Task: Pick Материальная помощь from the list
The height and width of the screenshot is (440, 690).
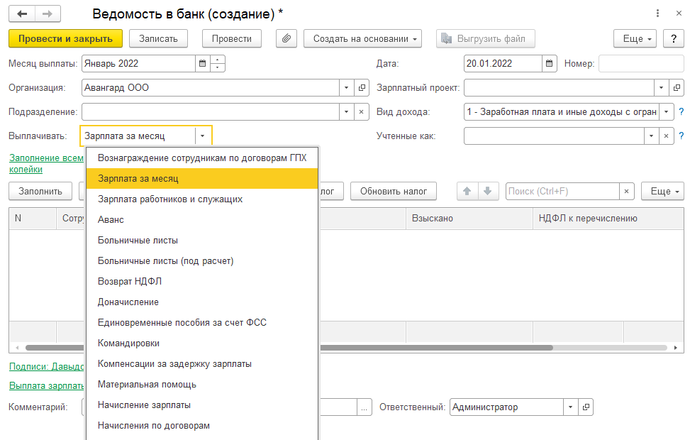Action: [147, 385]
